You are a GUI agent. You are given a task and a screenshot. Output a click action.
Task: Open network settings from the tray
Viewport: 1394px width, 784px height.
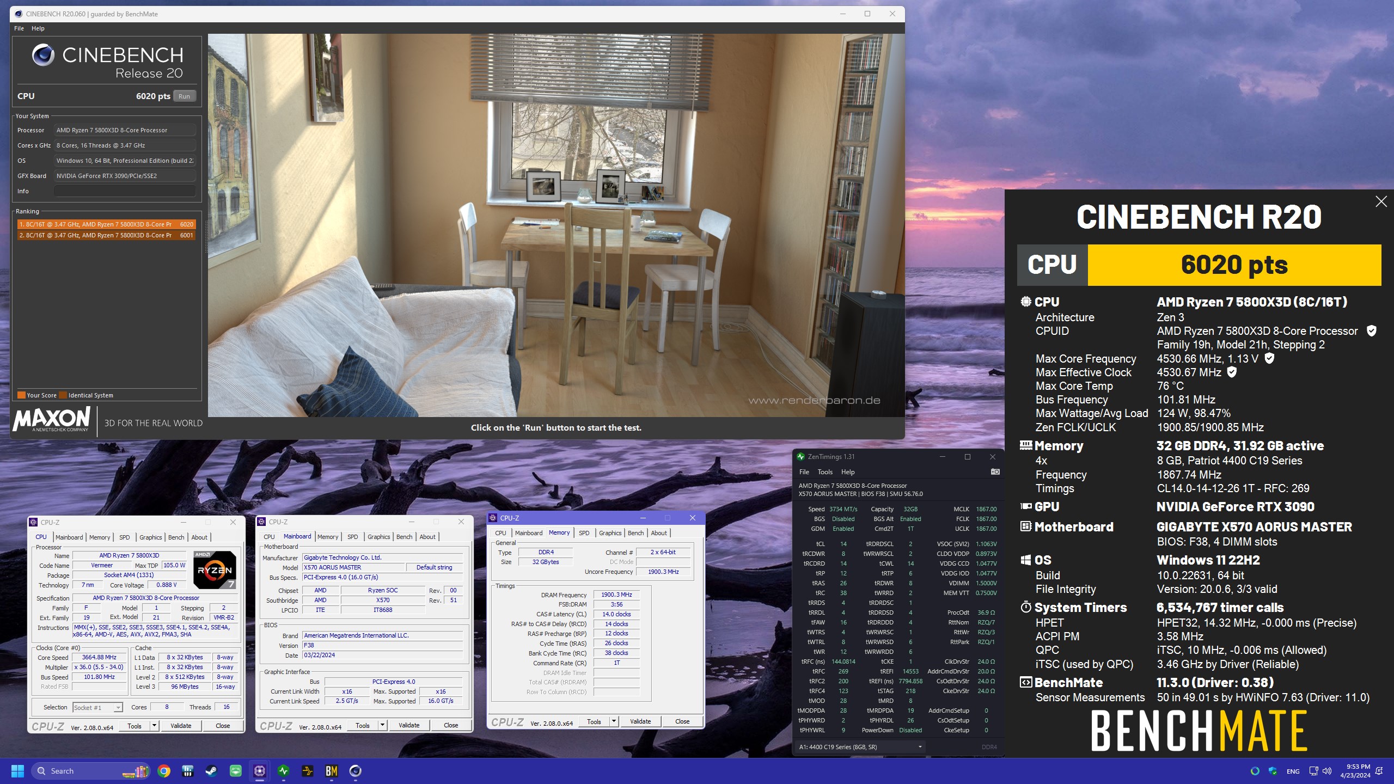(x=1313, y=771)
